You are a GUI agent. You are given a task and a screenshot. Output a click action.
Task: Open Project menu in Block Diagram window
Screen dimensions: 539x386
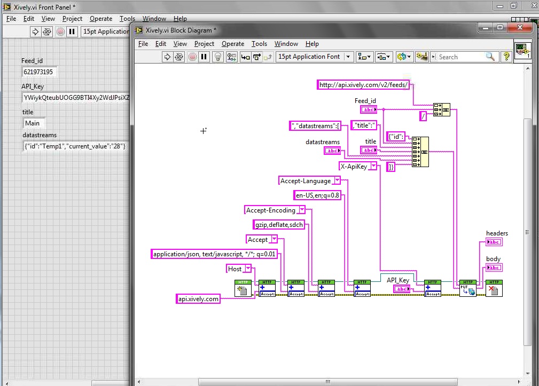(204, 44)
